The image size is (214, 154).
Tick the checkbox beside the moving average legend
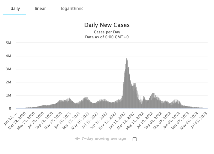pos(135,139)
